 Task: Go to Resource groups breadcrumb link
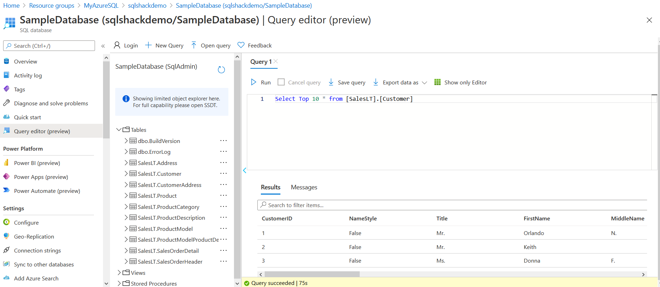[x=52, y=6]
